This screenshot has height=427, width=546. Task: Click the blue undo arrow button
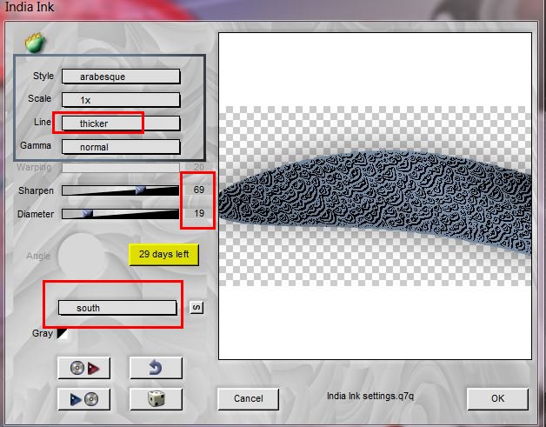click(156, 368)
